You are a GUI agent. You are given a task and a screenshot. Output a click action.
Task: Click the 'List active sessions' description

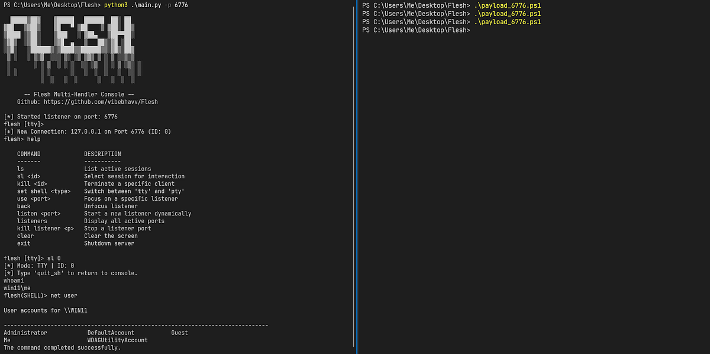[118, 169]
